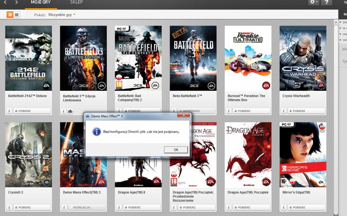Select Beta Battlefield 3 cover art
Viewport: 347px width, 216px height.
coord(193,58)
